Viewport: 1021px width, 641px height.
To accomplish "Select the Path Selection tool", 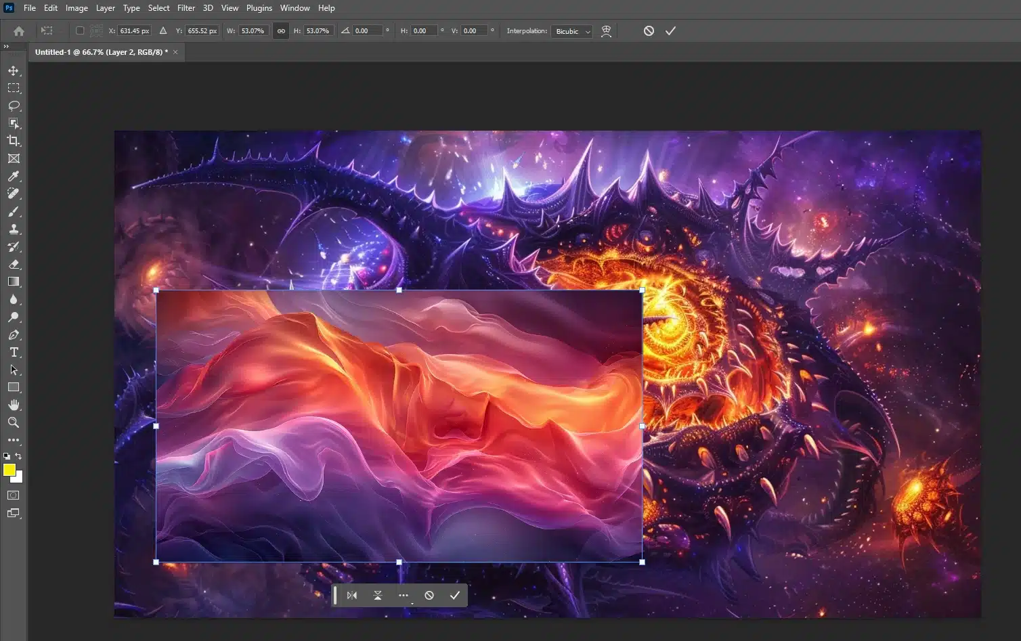I will pyautogui.click(x=14, y=370).
